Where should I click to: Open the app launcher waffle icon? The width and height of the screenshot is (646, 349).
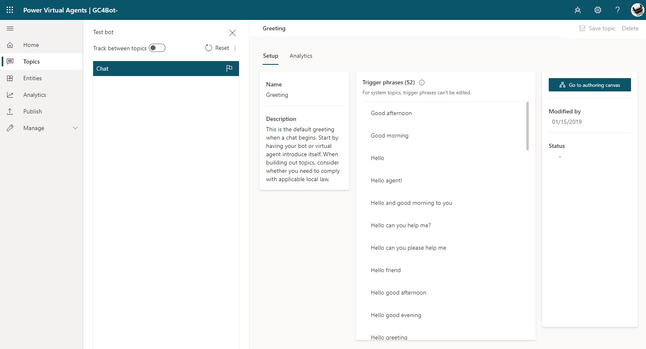(x=10, y=10)
